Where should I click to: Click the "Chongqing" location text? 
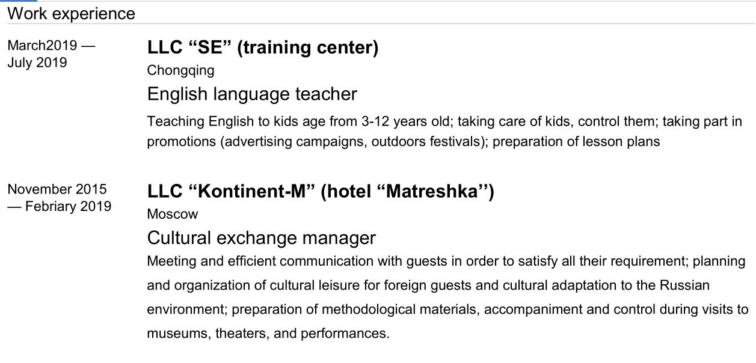180,70
